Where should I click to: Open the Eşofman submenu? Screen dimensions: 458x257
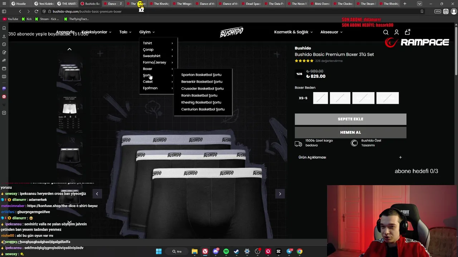click(x=158, y=88)
